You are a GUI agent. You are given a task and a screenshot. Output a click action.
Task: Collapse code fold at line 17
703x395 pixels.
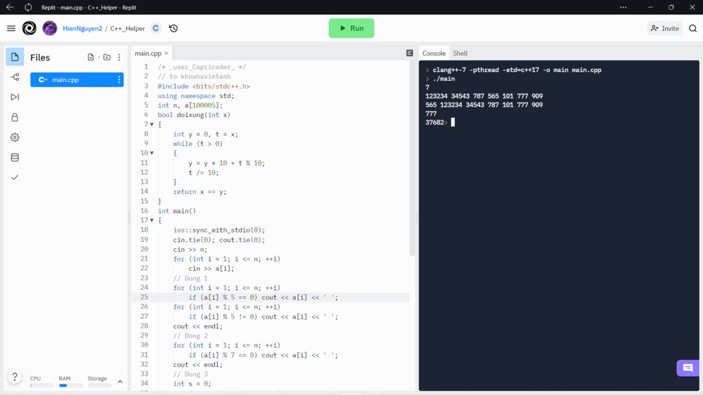click(152, 220)
